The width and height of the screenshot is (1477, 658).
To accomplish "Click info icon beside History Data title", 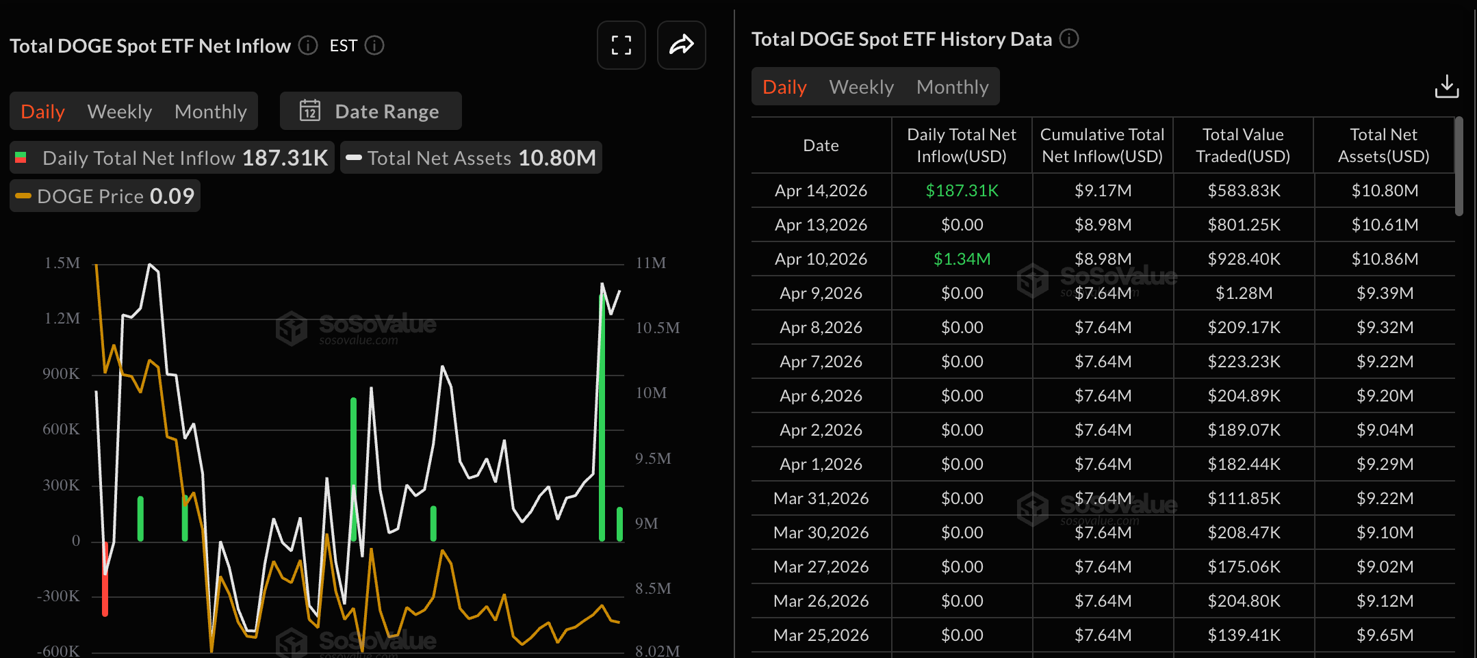I will coord(1068,39).
